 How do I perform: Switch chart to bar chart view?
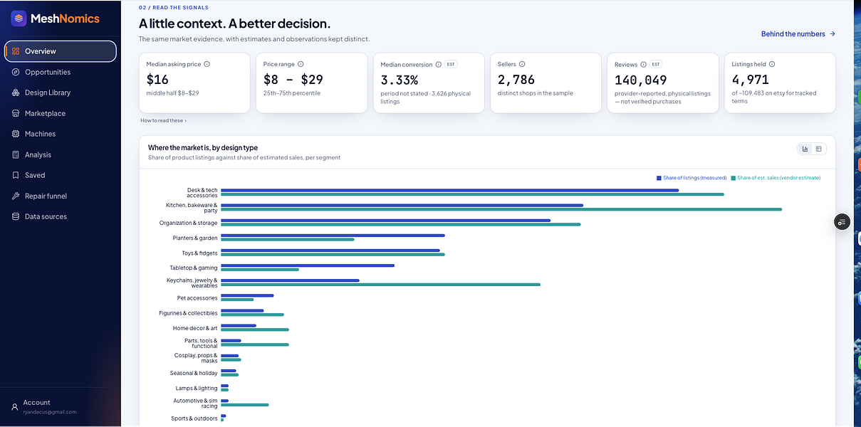(x=805, y=149)
